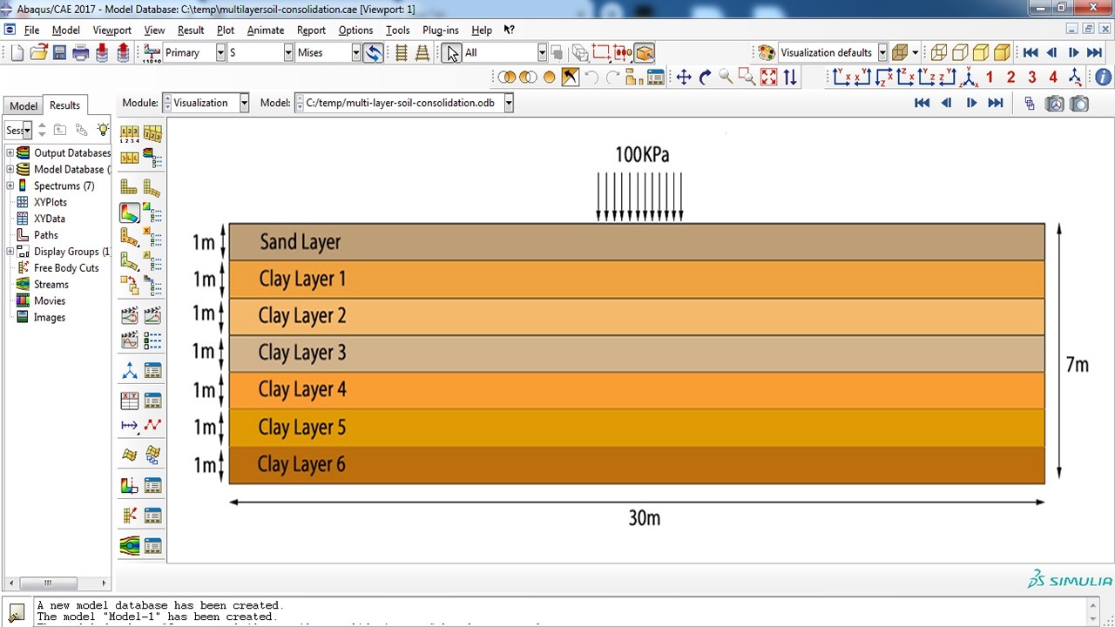Toggle replace all display group icon
This screenshot has height=627, width=1115.
click(x=549, y=78)
